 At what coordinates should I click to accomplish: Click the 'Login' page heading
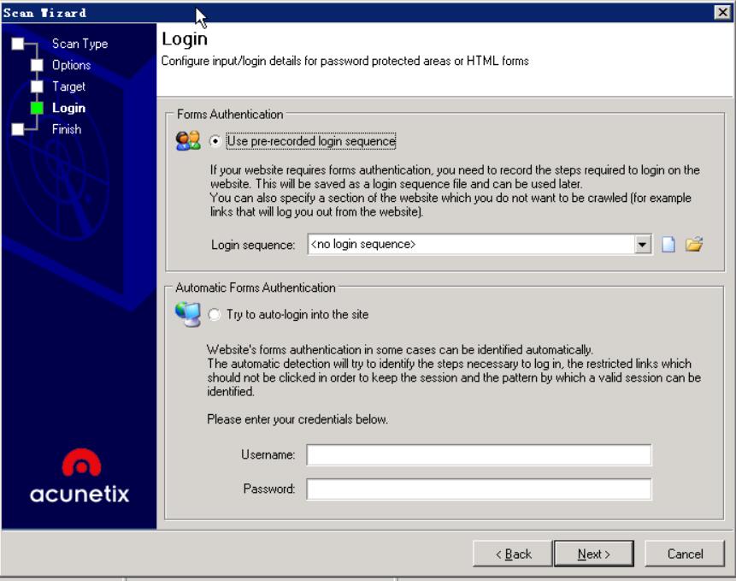point(185,39)
